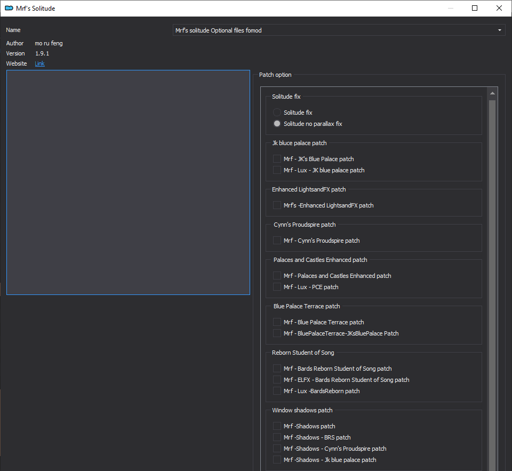Tick Mrf - Bards Reborn Student of Song patch
The width and height of the screenshot is (512, 471).
[x=277, y=369]
